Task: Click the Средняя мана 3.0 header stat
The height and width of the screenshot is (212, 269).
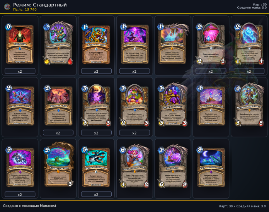Action: tap(252, 8)
